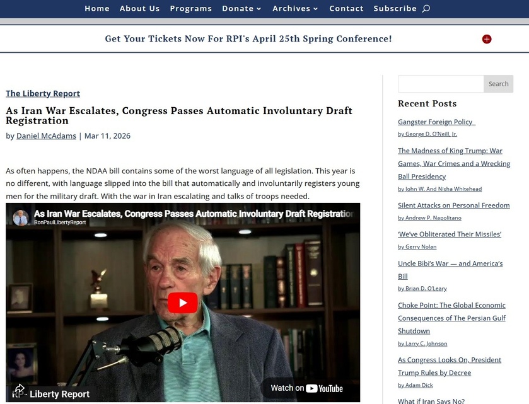Click the share arrow icon on video

20,389
